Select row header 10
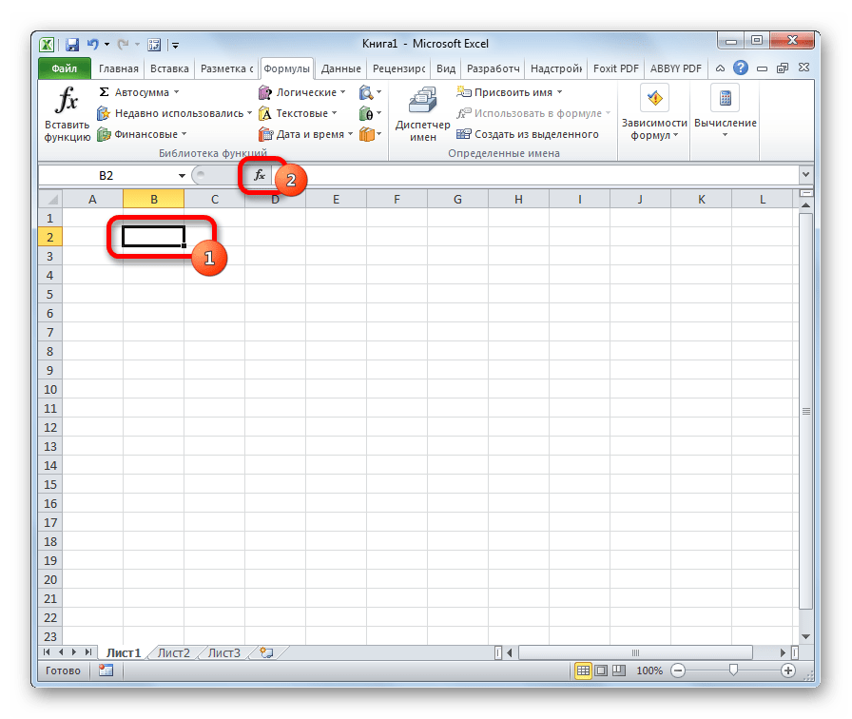 point(50,389)
